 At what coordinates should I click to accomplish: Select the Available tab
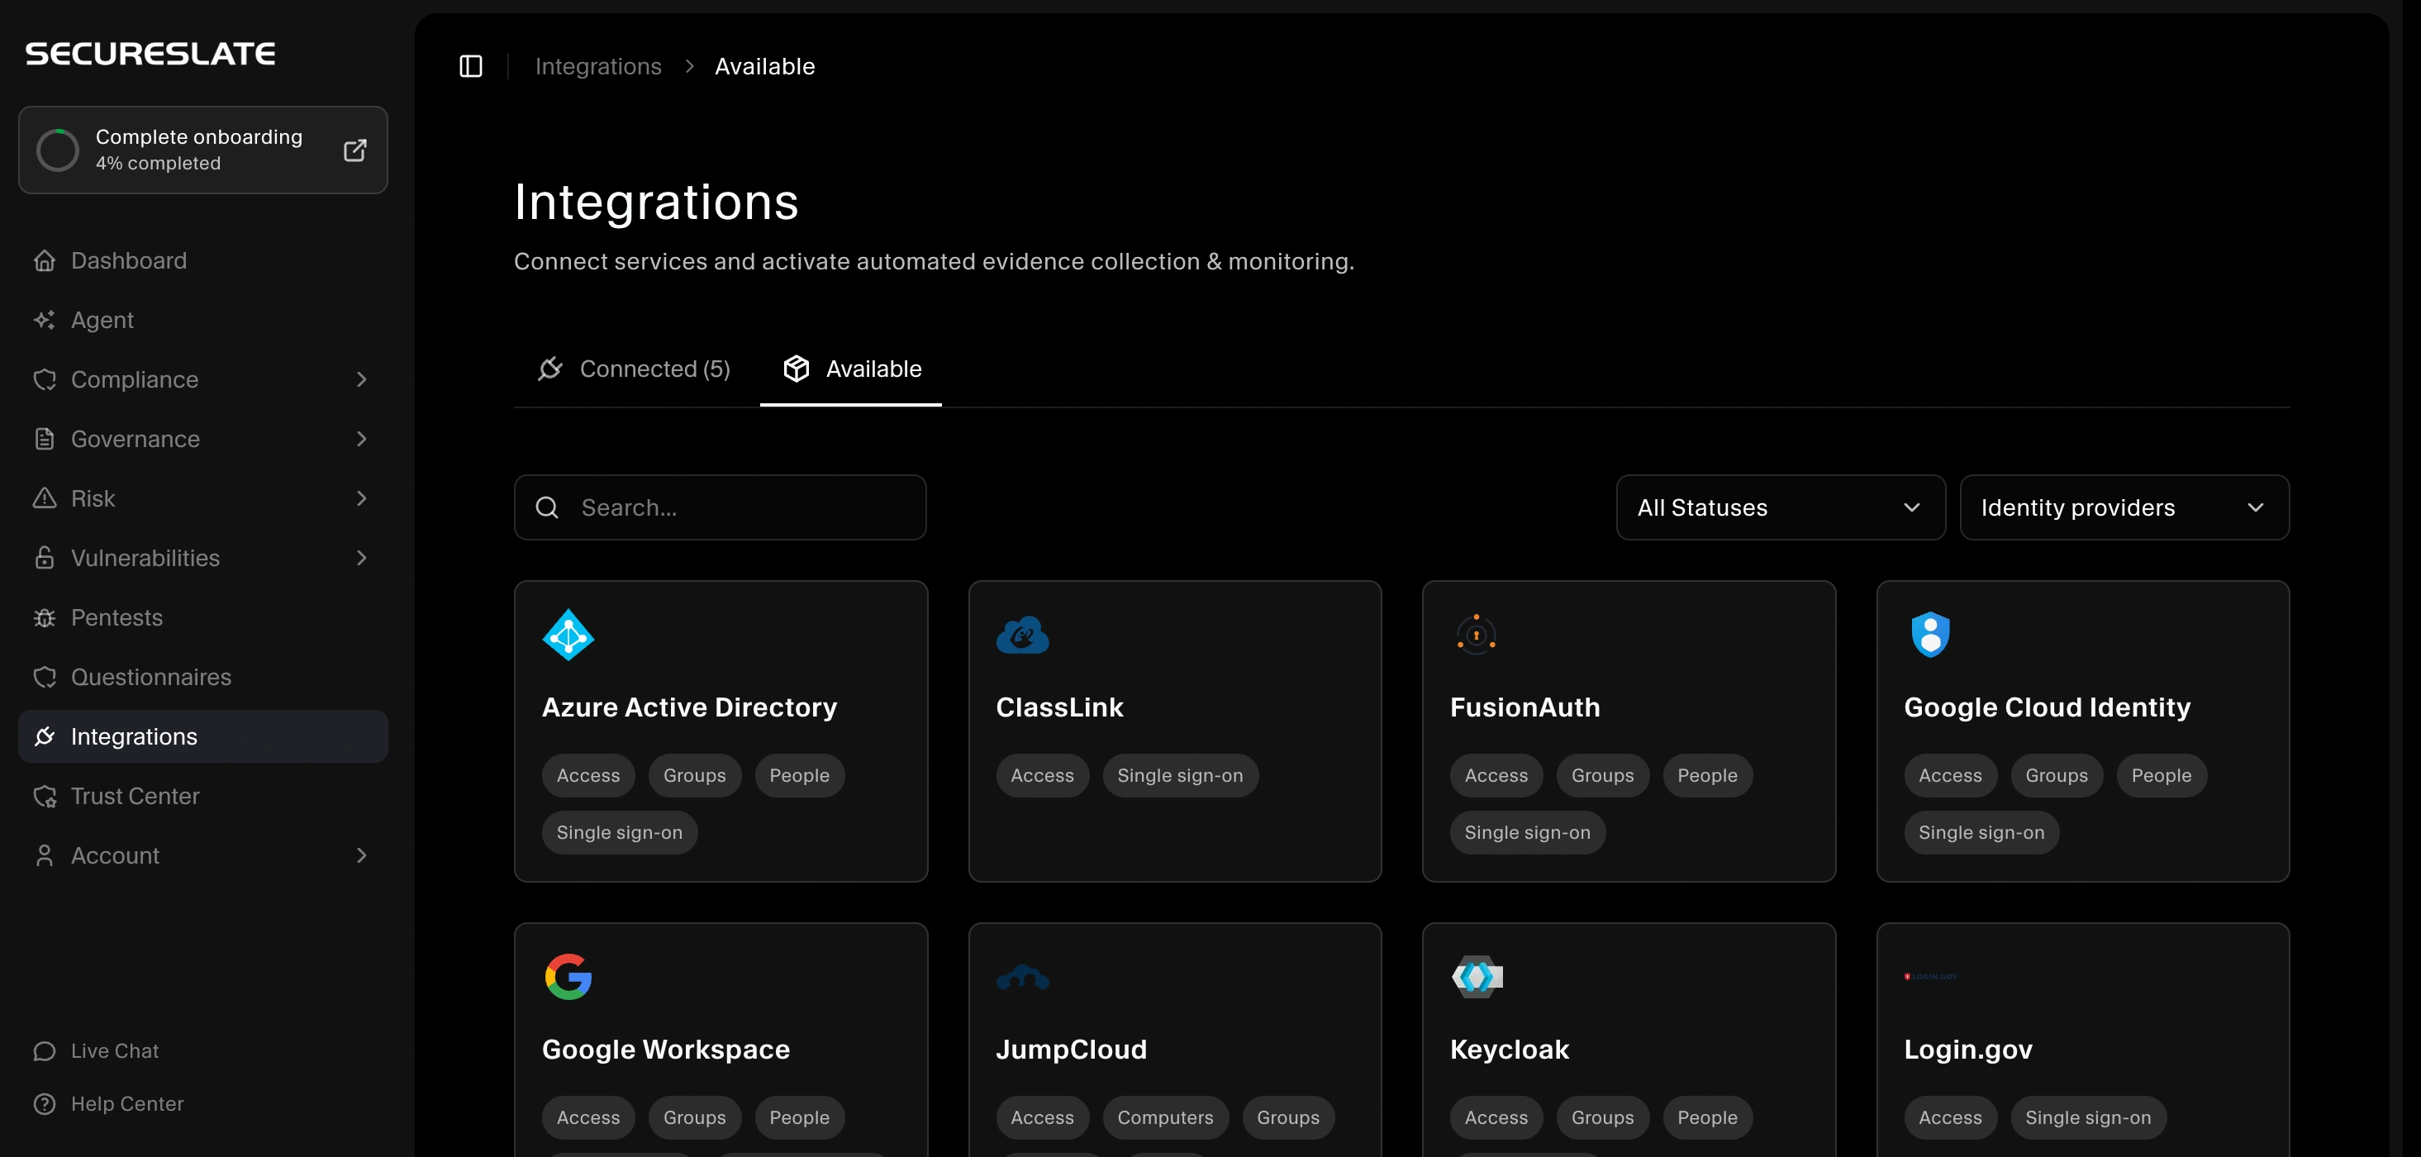850,369
